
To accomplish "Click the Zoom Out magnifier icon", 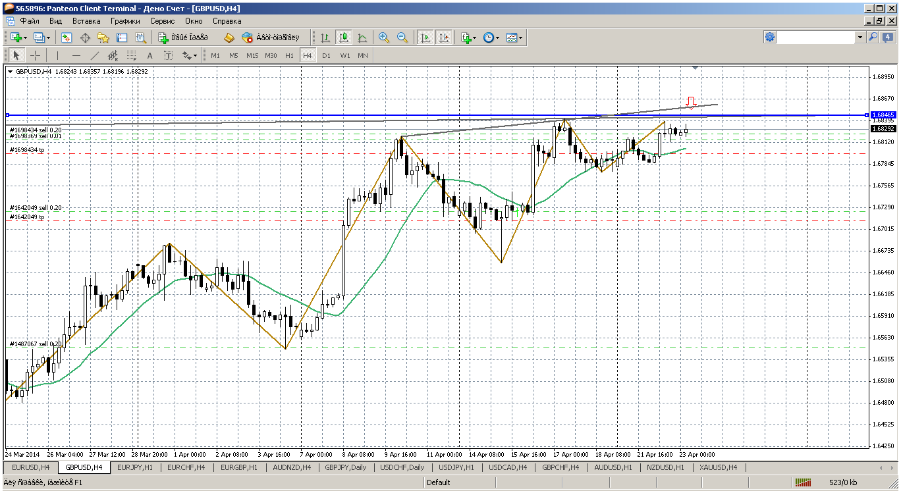I will tap(402, 38).
